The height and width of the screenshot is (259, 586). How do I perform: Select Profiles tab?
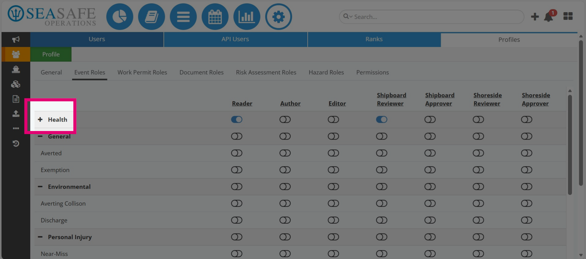pos(509,40)
